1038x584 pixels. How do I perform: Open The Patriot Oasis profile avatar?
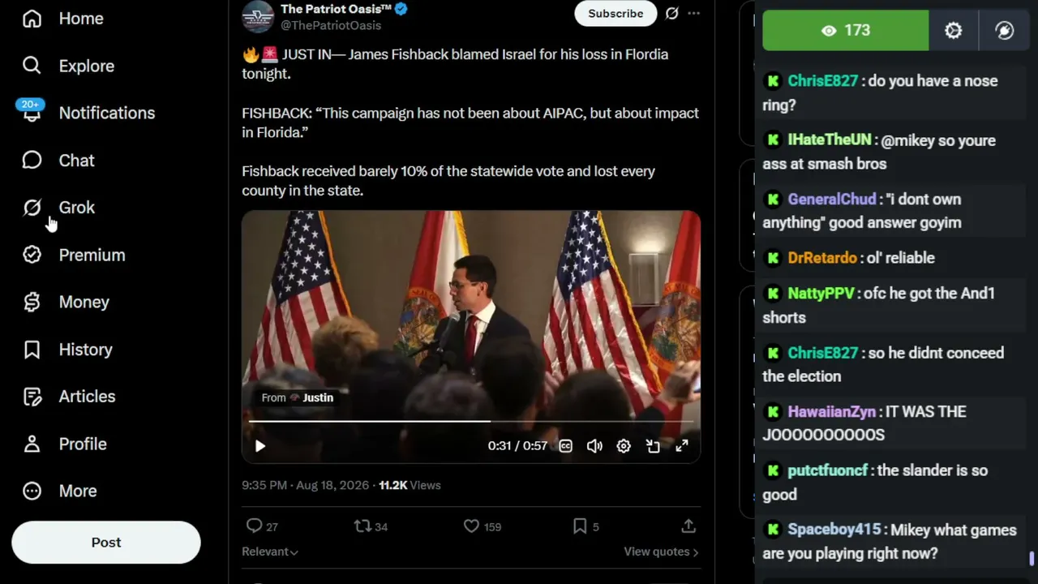tap(258, 16)
